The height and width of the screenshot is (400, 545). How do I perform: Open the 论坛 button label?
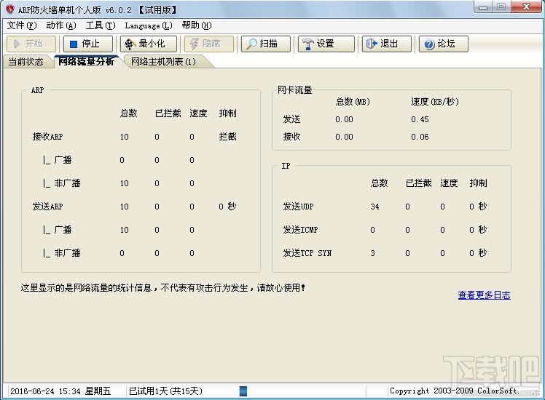446,44
